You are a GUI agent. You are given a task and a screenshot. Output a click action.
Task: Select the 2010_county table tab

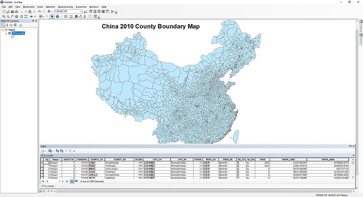(x=48, y=186)
